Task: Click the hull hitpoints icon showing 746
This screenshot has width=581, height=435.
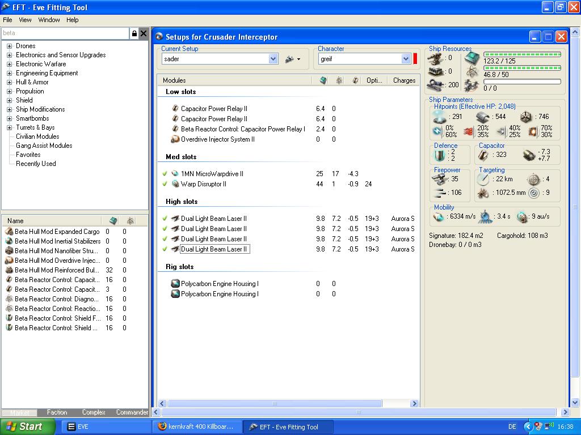Action: (526, 117)
